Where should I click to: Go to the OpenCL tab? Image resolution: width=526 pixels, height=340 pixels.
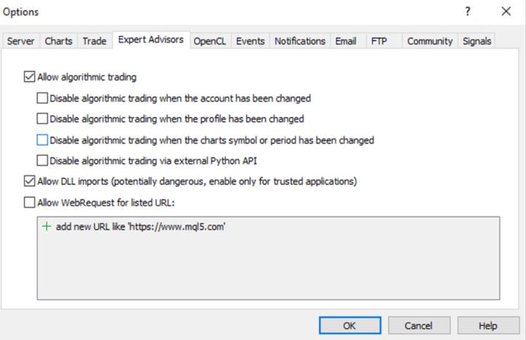[210, 42]
